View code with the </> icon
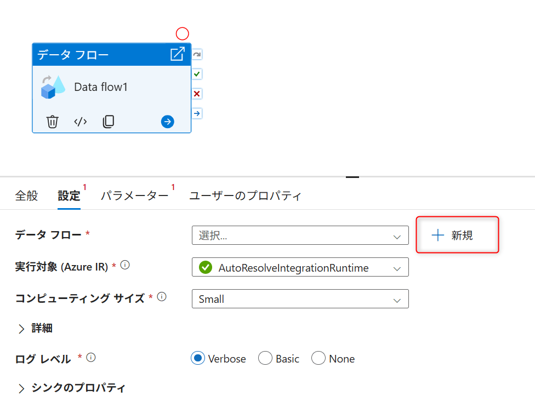Image resolution: width=535 pixels, height=408 pixels. 81,122
